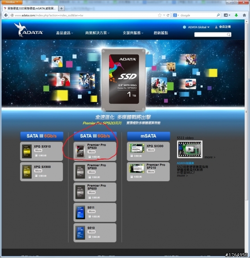
Task: Reload the page with refresh icon
Action: [x=168, y=15]
